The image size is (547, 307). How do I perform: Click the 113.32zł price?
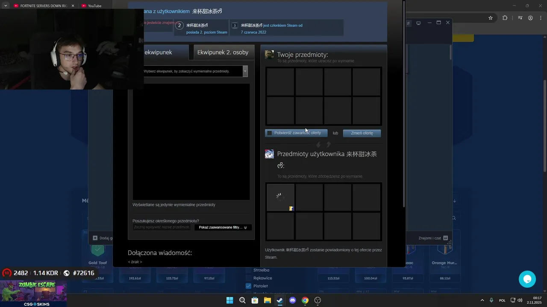pos(333,278)
